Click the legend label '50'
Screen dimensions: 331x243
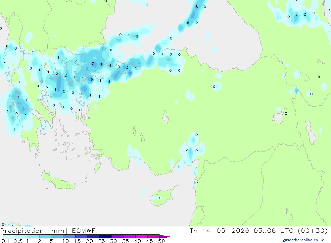point(162,241)
